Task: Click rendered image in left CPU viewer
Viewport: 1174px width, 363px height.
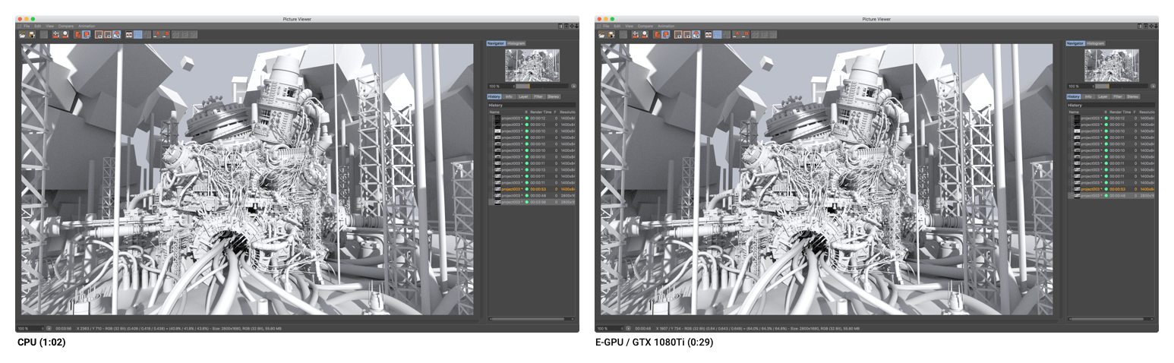Action: point(247,178)
